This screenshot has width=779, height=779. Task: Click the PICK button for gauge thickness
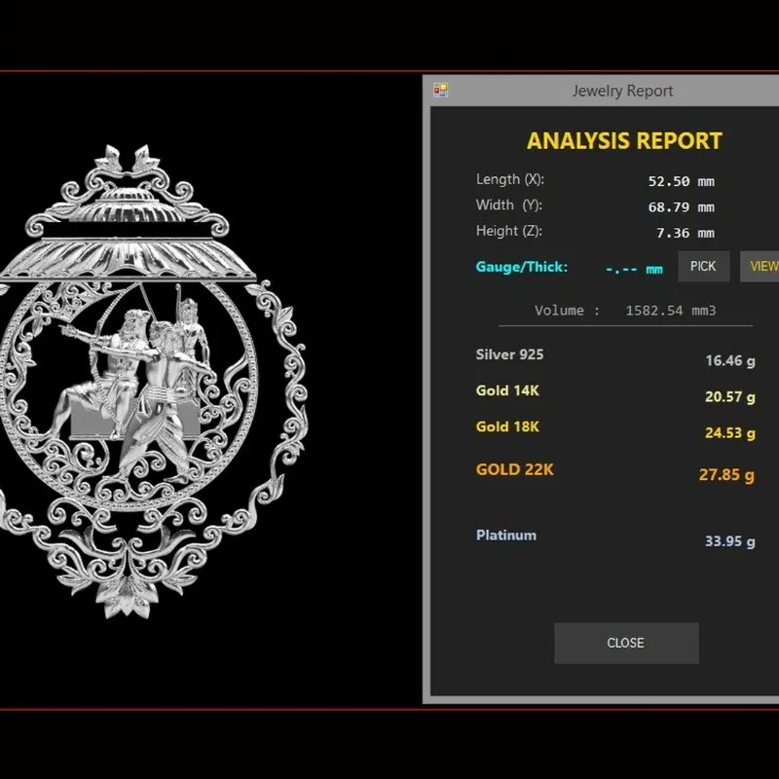coord(703,266)
